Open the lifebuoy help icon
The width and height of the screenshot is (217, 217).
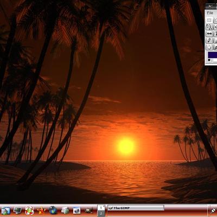pyautogui.click(x=29, y=210)
